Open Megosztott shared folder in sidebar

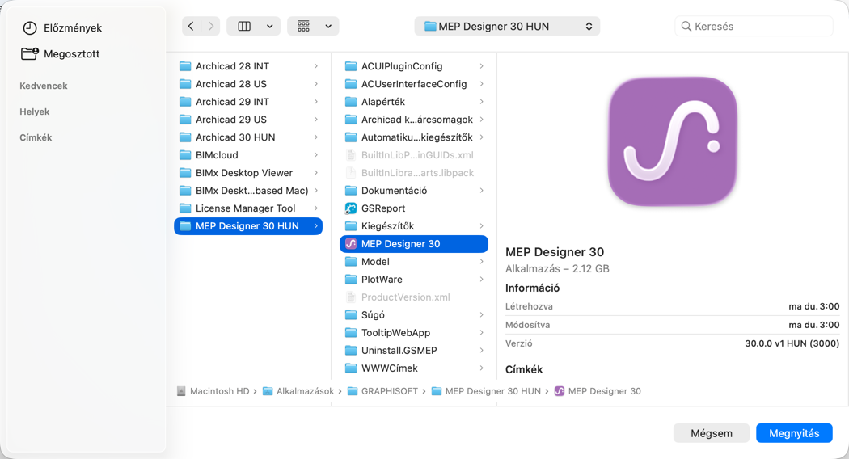(61, 53)
